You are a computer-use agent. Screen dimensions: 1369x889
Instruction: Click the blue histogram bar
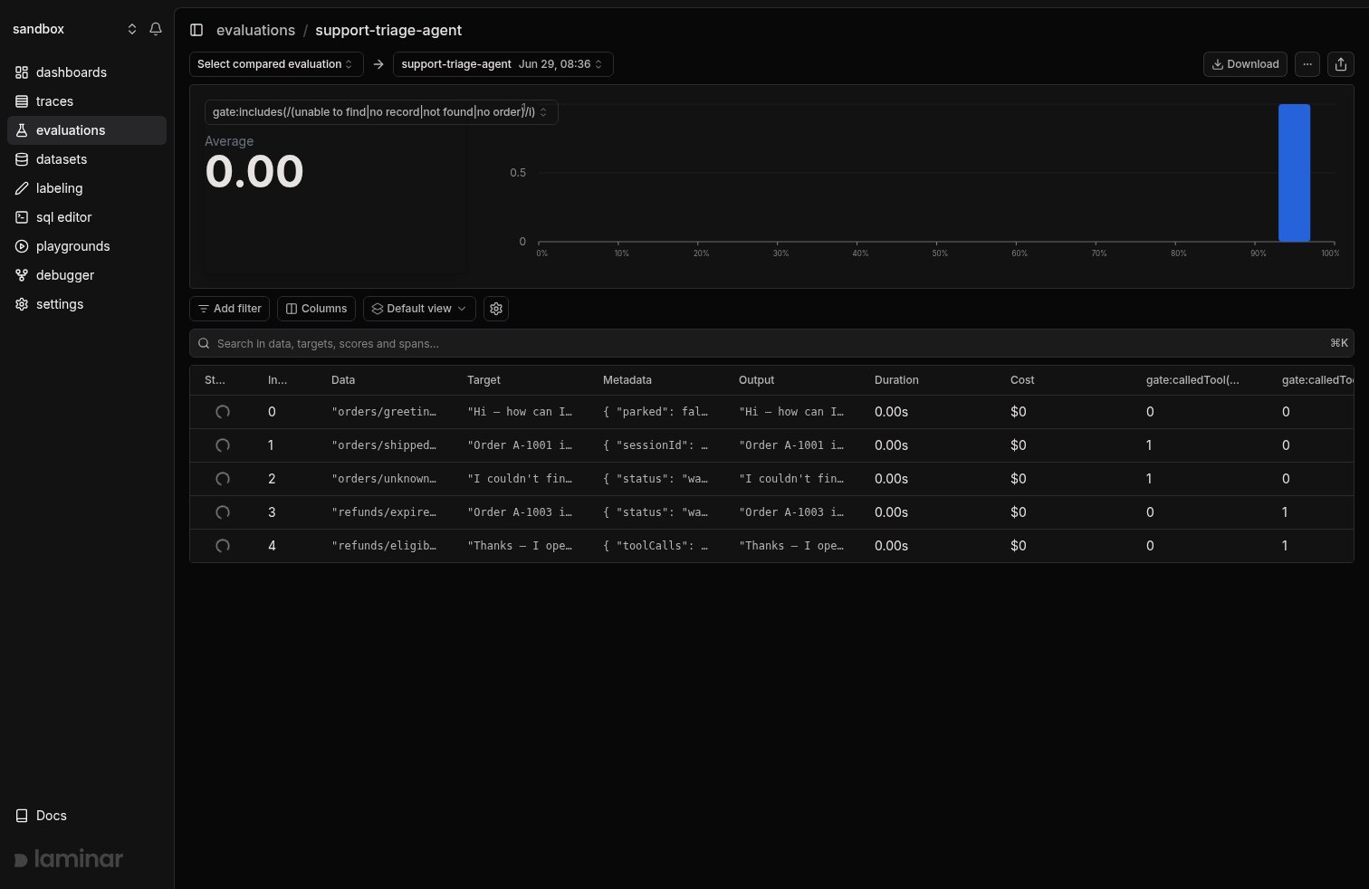point(1294,173)
